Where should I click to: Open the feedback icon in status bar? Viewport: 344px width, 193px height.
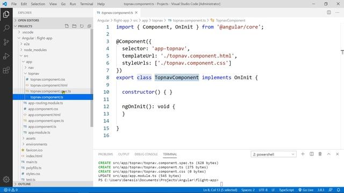[331, 190]
